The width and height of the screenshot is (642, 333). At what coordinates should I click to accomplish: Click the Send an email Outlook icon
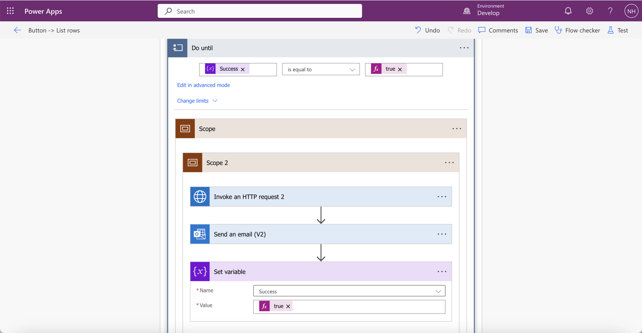point(200,234)
